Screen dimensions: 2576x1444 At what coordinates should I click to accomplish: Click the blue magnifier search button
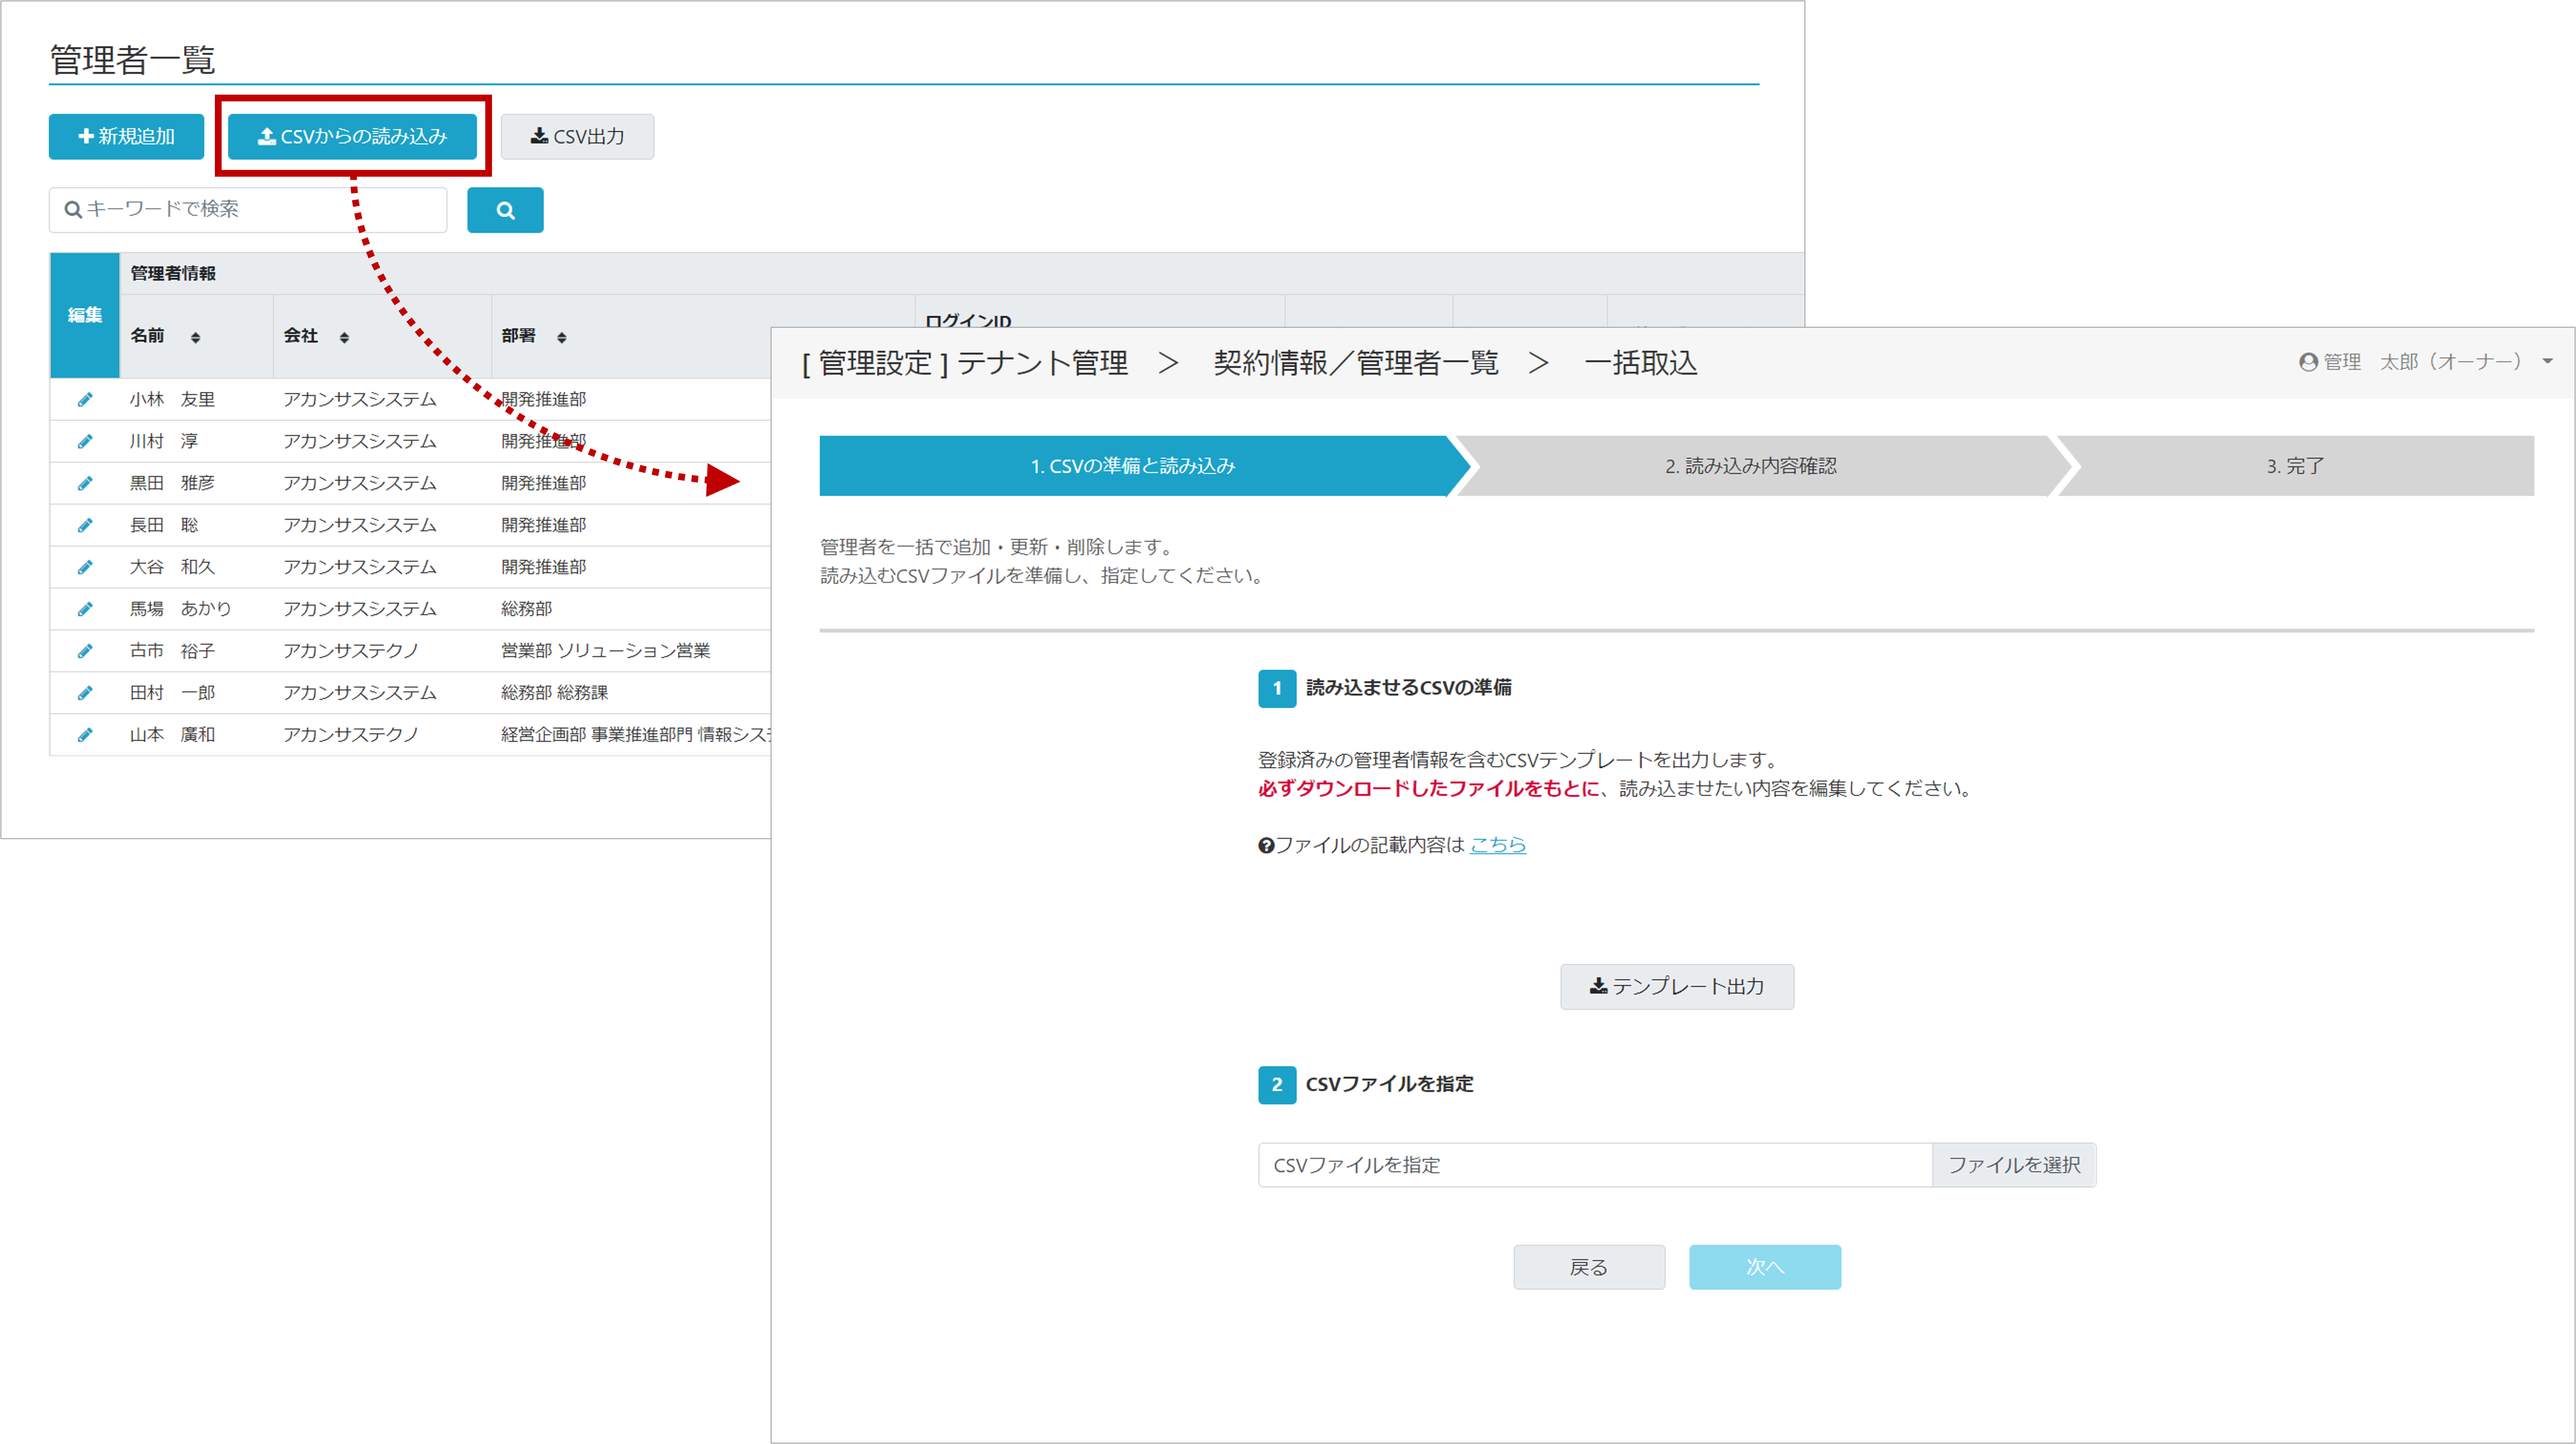coord(505,210)
